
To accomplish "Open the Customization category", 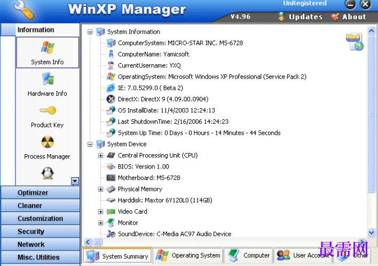I will click(x=40, y=218).
